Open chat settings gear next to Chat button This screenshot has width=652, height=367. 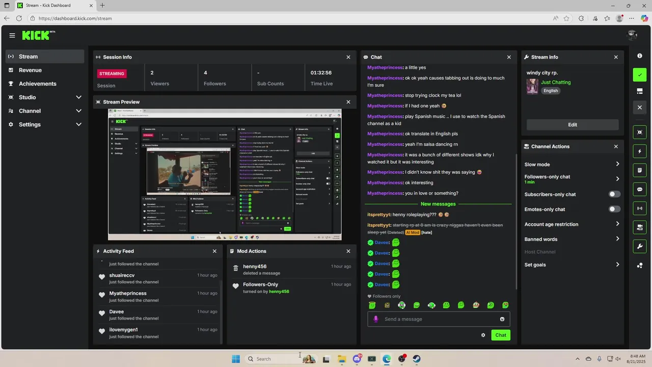coord(483,335)
